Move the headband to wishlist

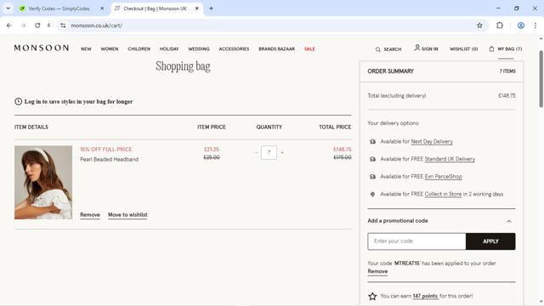coord(127,215)
